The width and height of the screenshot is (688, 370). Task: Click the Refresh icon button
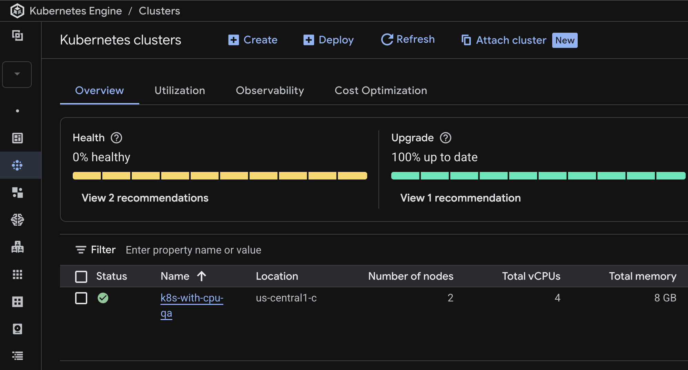pyautogui.click(x=387, y=40)
